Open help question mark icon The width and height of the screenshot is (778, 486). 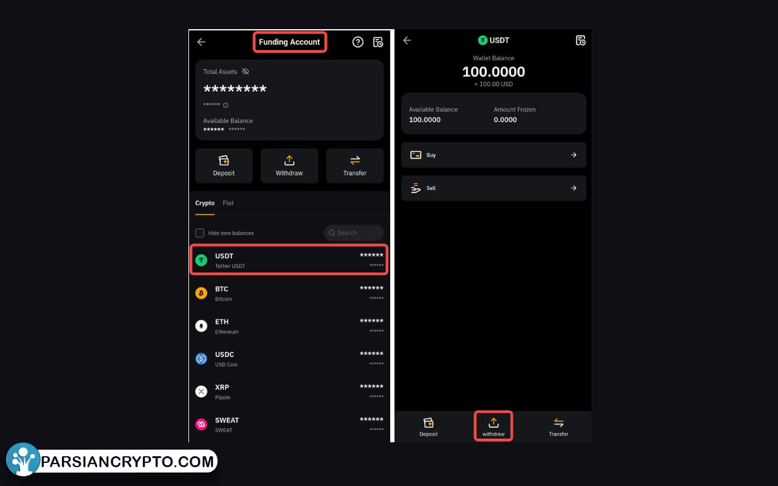358,42
